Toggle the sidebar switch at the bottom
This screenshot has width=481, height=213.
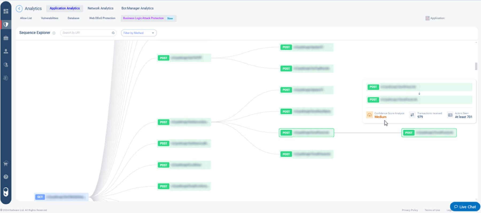[x=6, y=192]
